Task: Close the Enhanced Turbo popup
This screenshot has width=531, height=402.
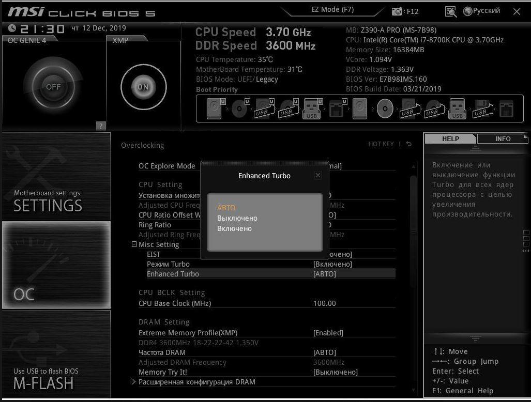Action: coord(317,175)
